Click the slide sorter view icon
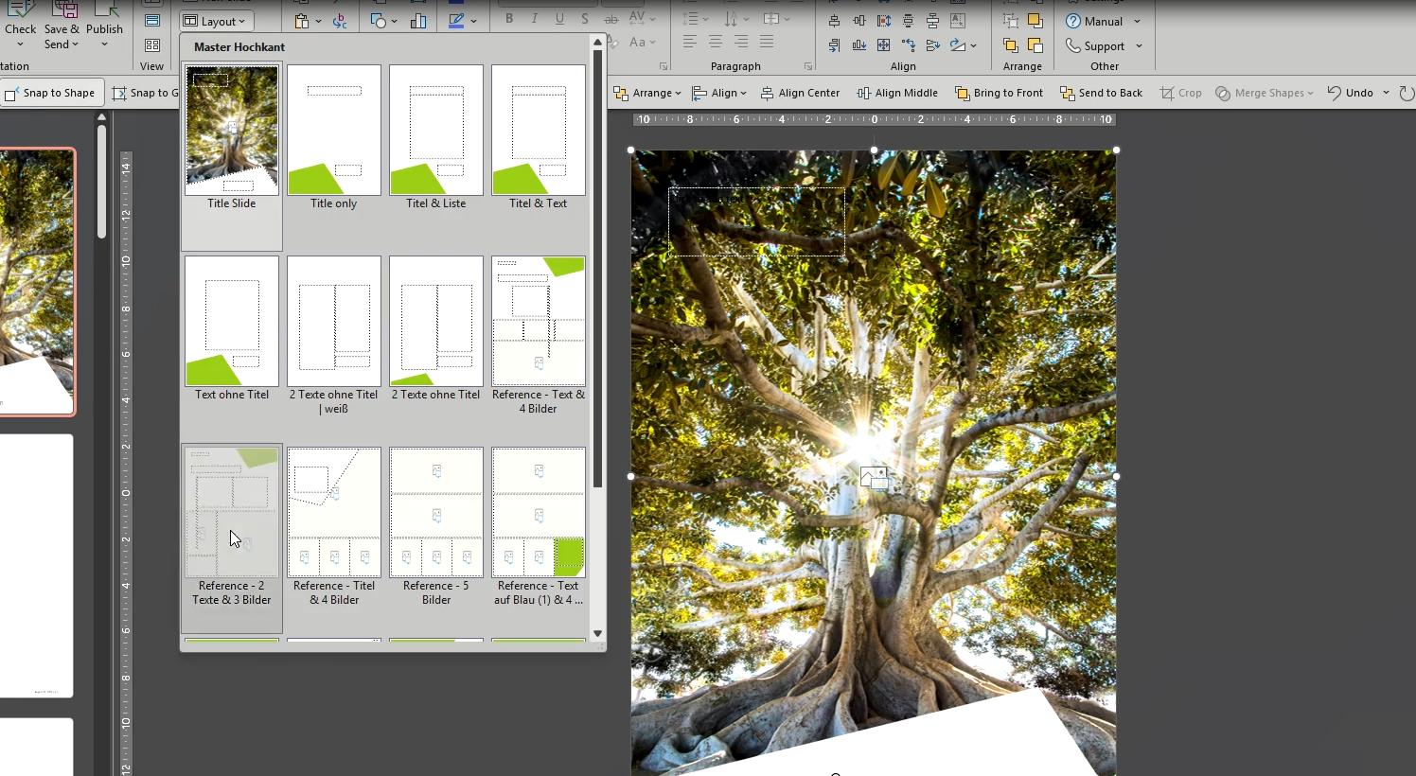Screen dimensions: 1416x776 pos(152,45)
